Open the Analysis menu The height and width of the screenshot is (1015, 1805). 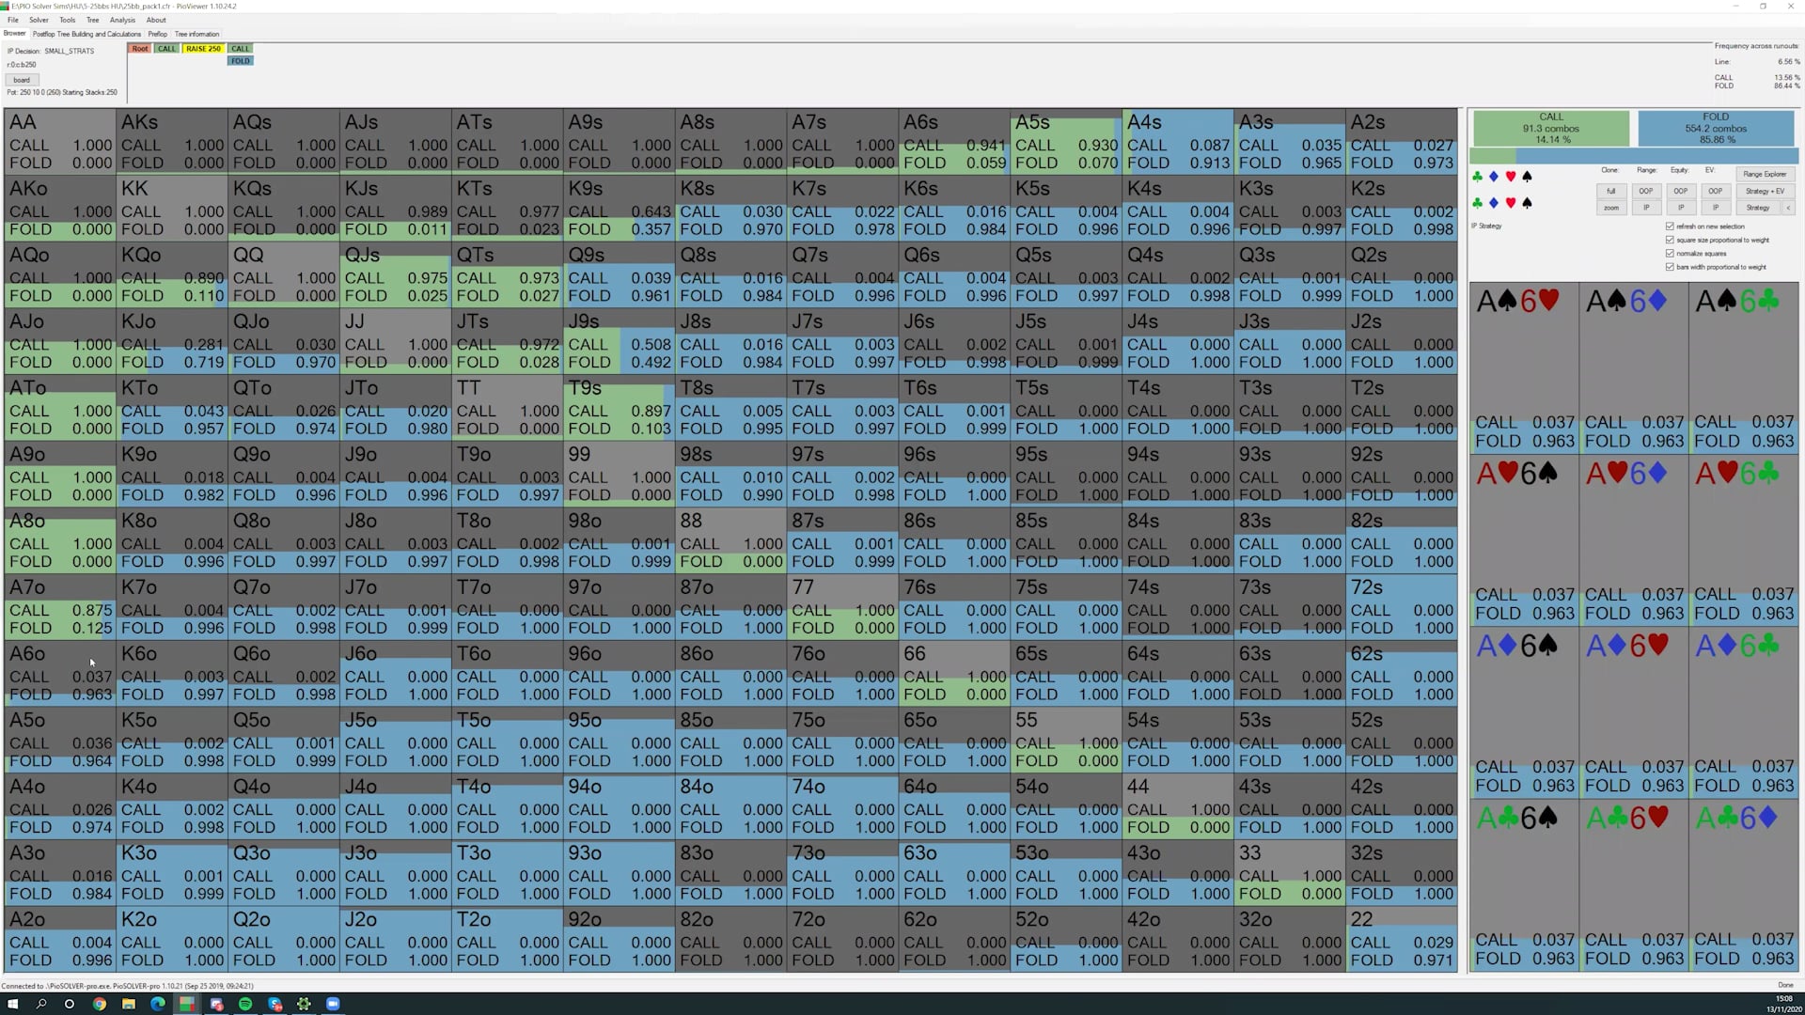pyautogui.click(x=122, y=20)
